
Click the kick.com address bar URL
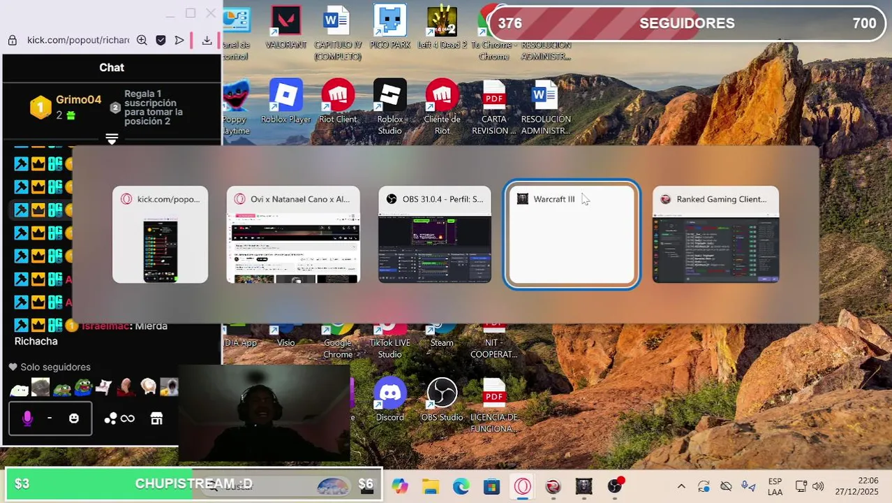click(77, 41)
